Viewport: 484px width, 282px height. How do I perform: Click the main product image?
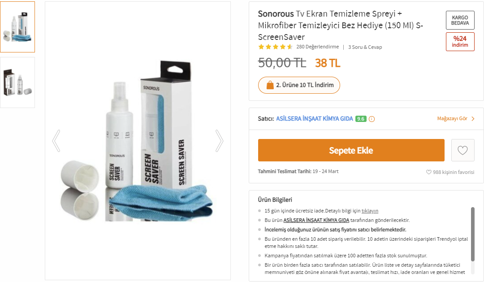coord(138,141)
